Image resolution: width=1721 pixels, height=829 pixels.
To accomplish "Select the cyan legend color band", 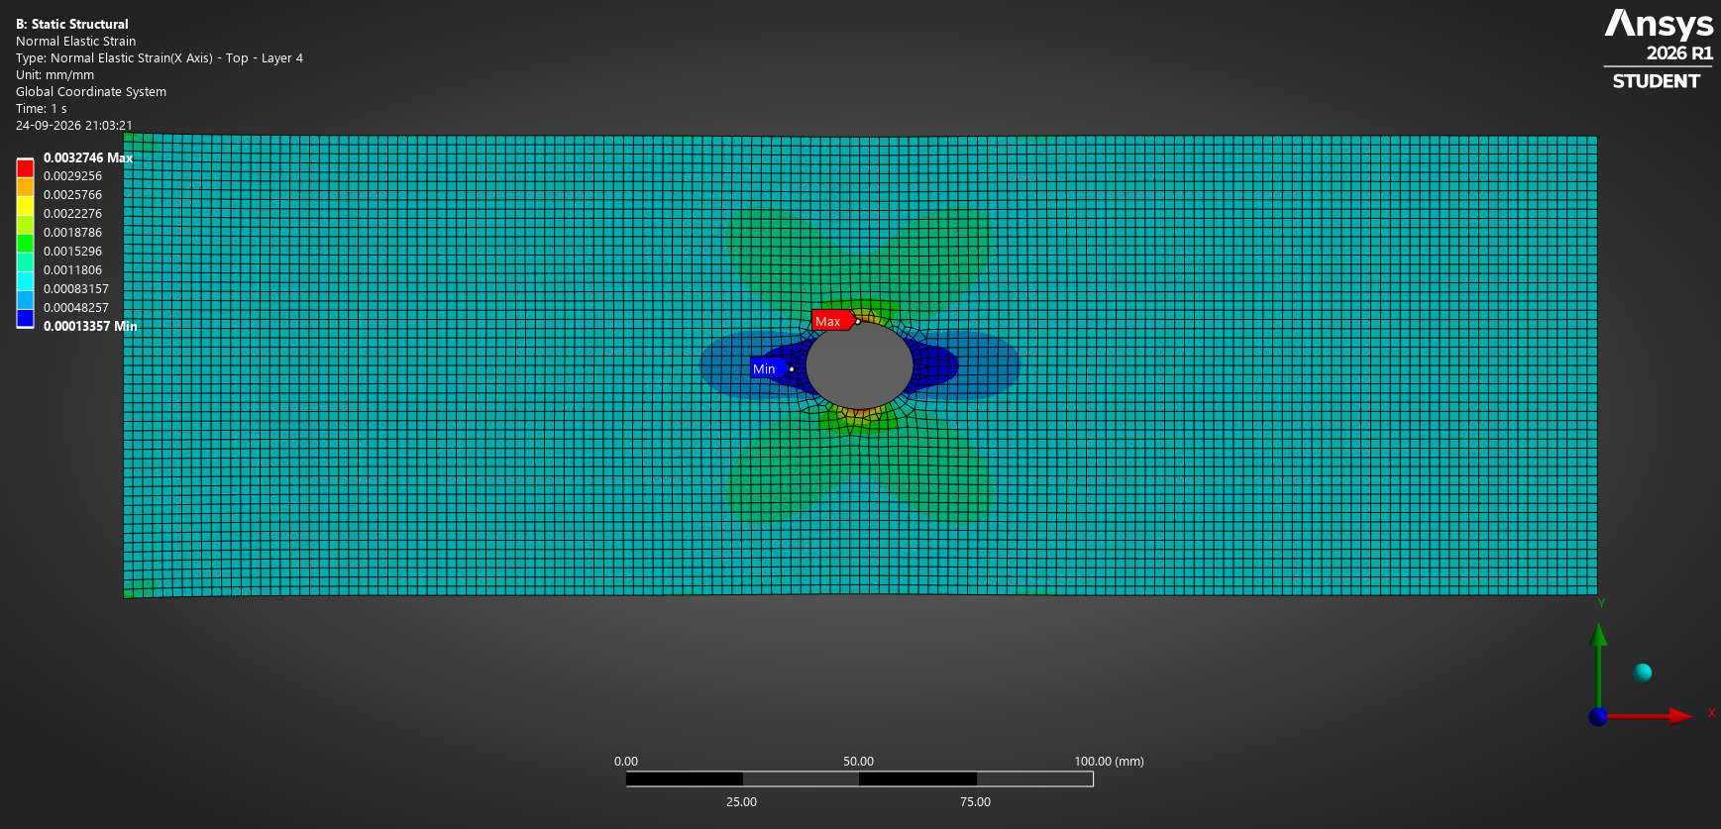I will point(25,280).
